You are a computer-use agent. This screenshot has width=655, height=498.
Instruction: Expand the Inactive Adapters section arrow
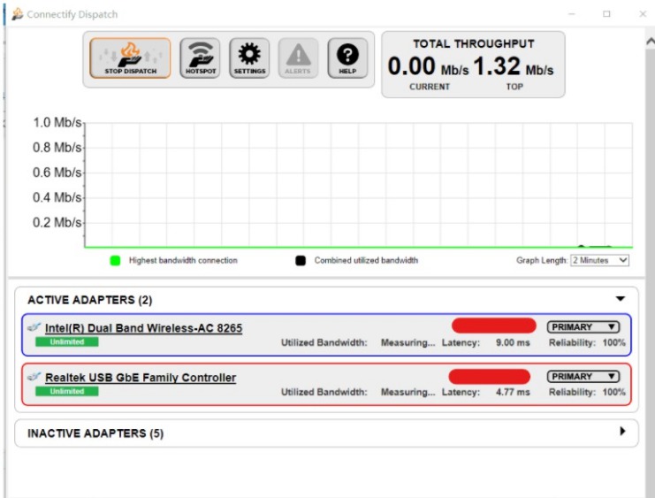622,431
